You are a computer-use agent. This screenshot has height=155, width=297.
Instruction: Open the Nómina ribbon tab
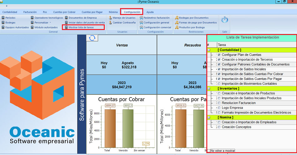pos(113,12)
